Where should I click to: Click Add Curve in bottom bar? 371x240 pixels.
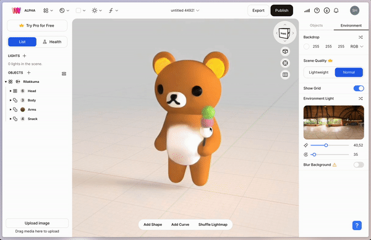[181, 225]
